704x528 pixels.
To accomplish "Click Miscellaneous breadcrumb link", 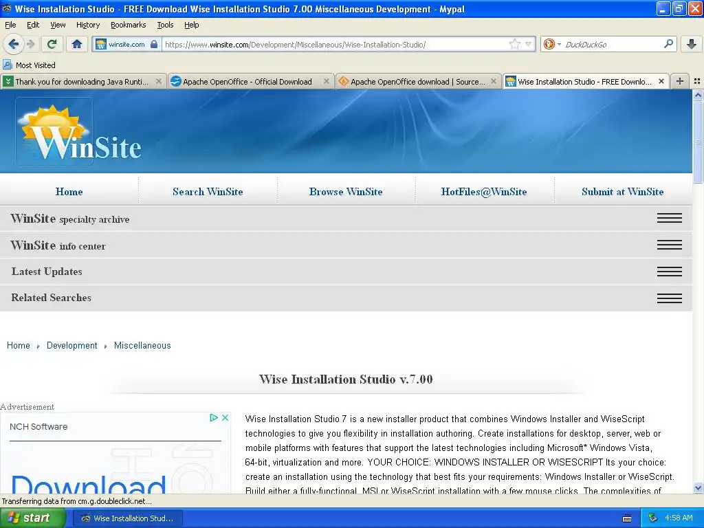I will pyautogui.click(x=142, y=345).
